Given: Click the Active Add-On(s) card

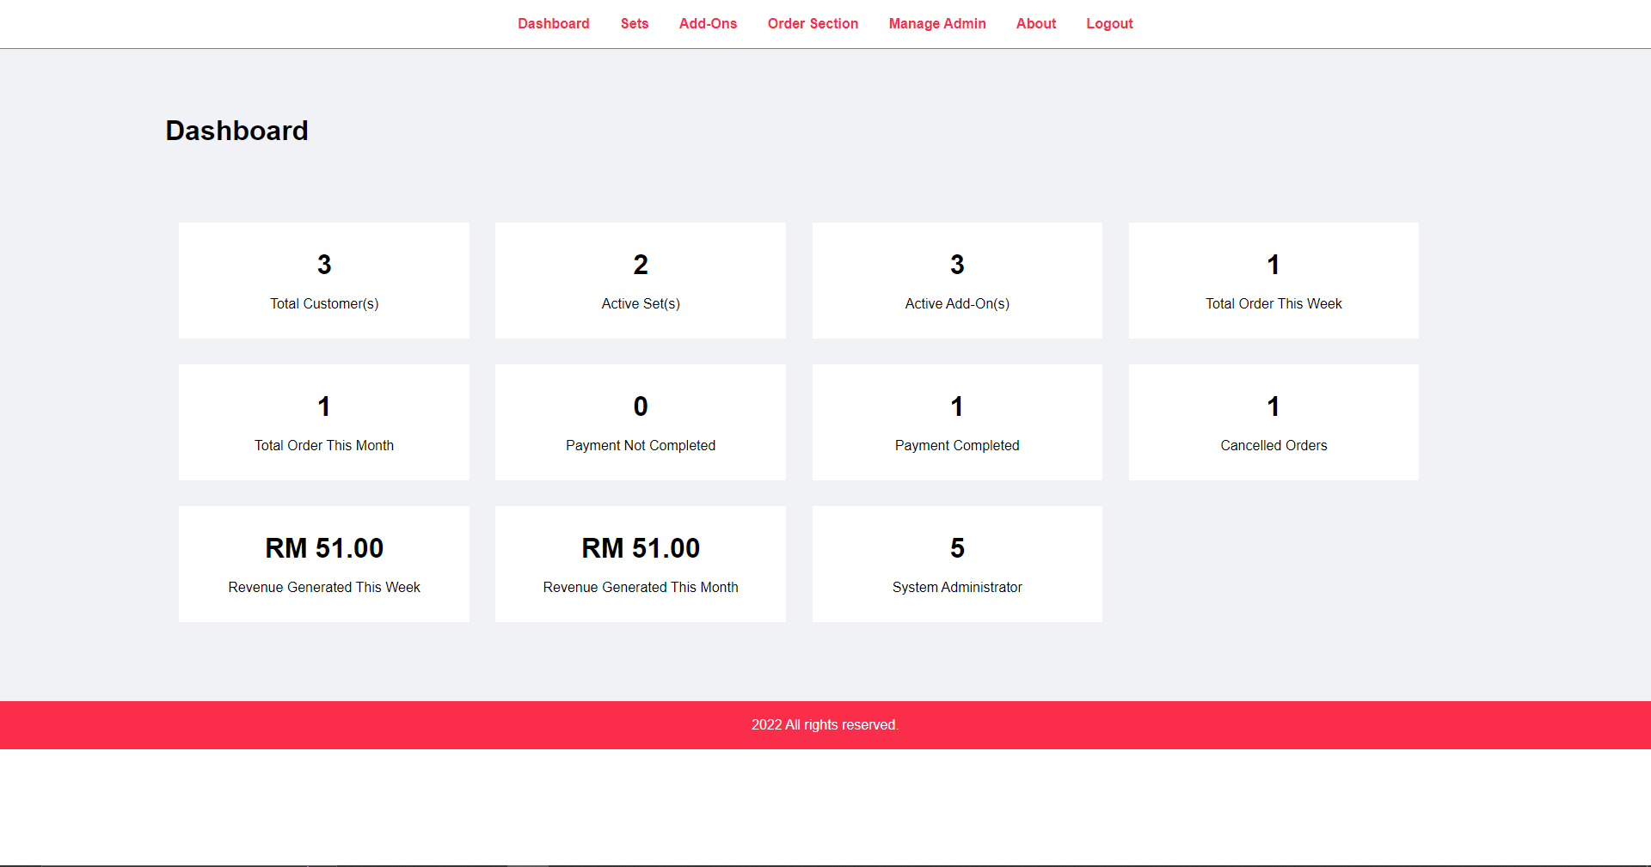Looking at the screenshot, I should (x=956, y=280).
